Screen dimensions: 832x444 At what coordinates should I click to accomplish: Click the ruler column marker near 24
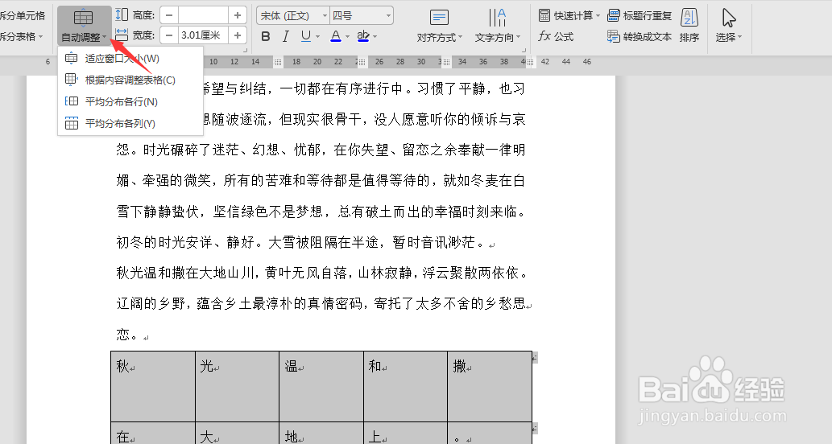[362, 63]
